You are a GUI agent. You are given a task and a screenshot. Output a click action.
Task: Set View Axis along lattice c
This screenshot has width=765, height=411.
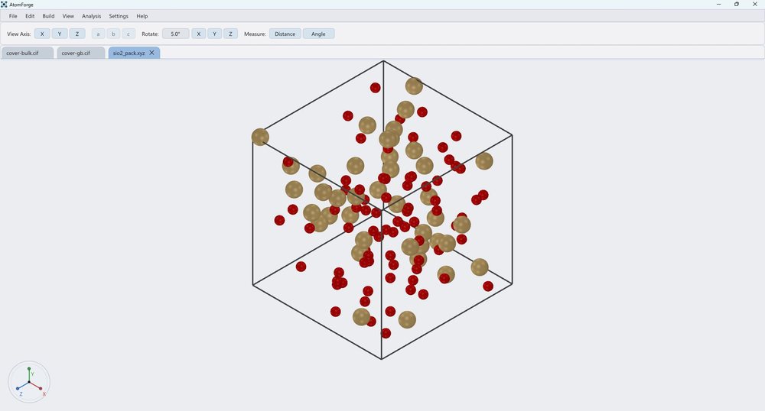pos(129,34)
